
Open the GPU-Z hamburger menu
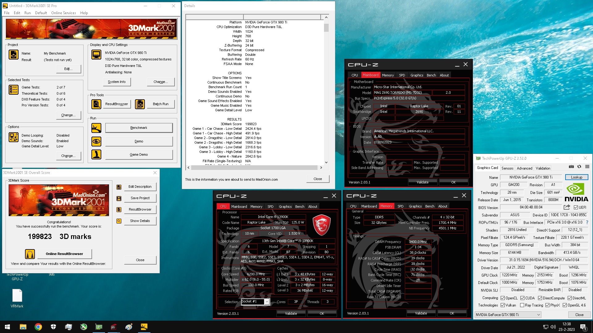coord(587,167)
